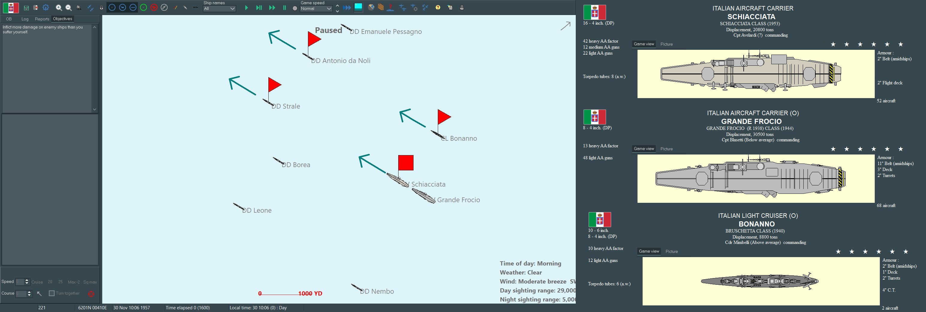Decrease game speed with down arrow

click(x=337, y=11)
